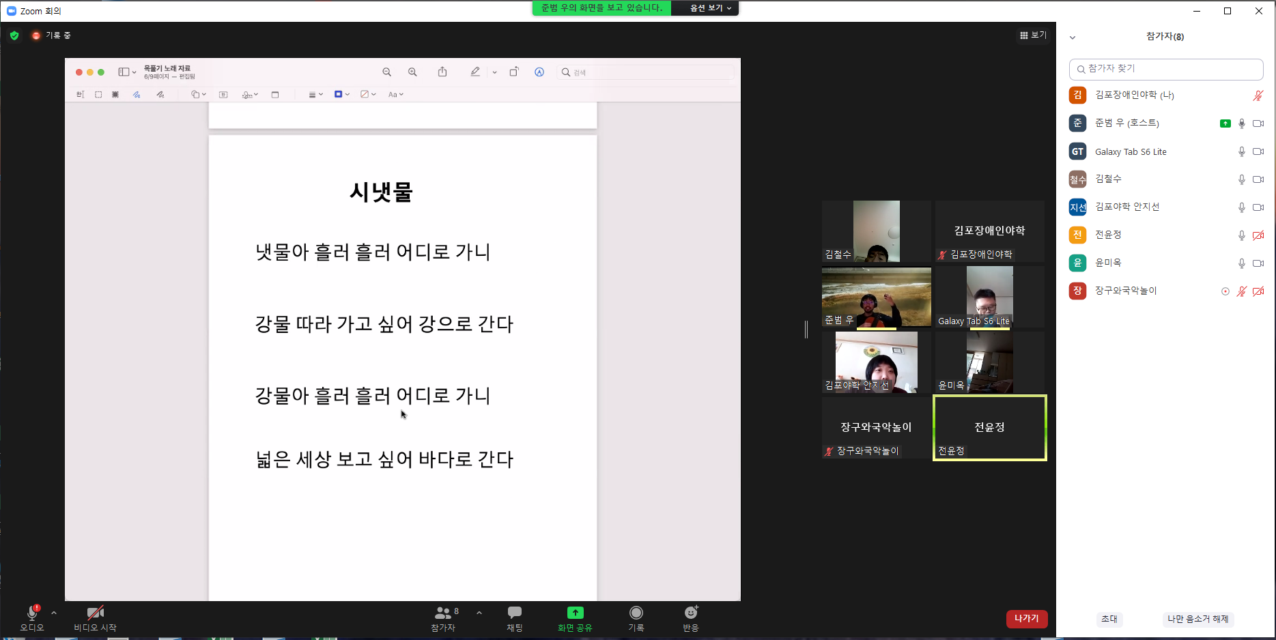Expand audio options arrow beside 오디오
Viewport: 1276px width, 640px height.
click(54, 613)
